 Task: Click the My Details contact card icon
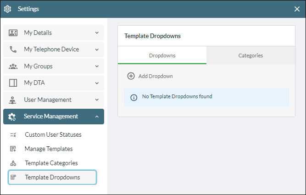13,33
